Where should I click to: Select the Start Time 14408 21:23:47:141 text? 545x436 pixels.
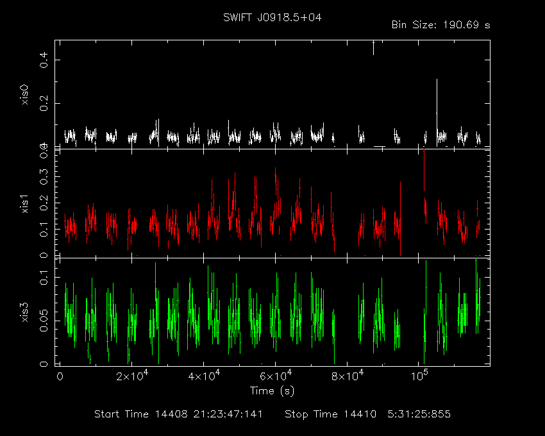(x=178, y=414)
